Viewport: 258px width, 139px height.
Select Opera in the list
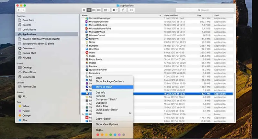pyautogui.click(x=157, y=52)
